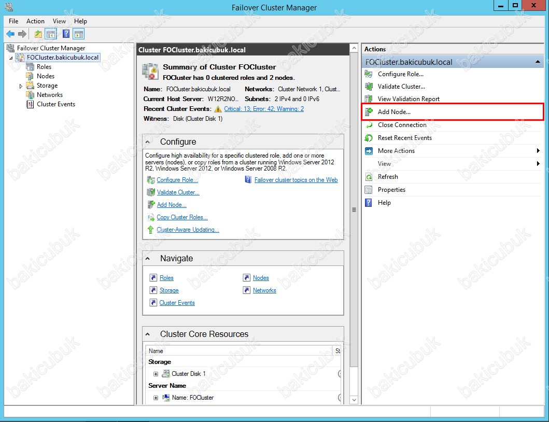Collapse the Cluster Core Resources section
This screenshot has width=549, height=422.
point(148,334)
